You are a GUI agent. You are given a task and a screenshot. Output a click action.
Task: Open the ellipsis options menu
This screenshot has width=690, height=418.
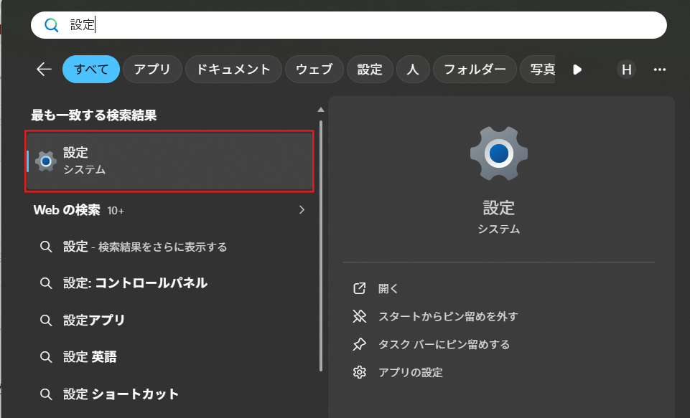[x=659, y=69]
